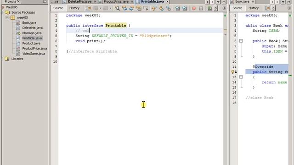Click the Last Edit icon in Printable.java toolbar
Viewport: 294px width, 165px height.
[88, 8]
